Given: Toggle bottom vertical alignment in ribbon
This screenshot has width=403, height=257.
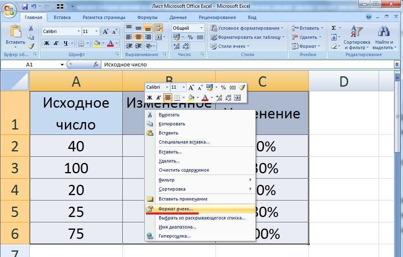Looking at the screenshot, I should coord(148,28).
